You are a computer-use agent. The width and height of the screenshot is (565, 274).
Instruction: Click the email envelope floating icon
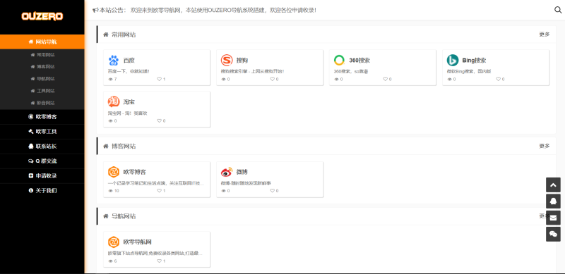553,218
